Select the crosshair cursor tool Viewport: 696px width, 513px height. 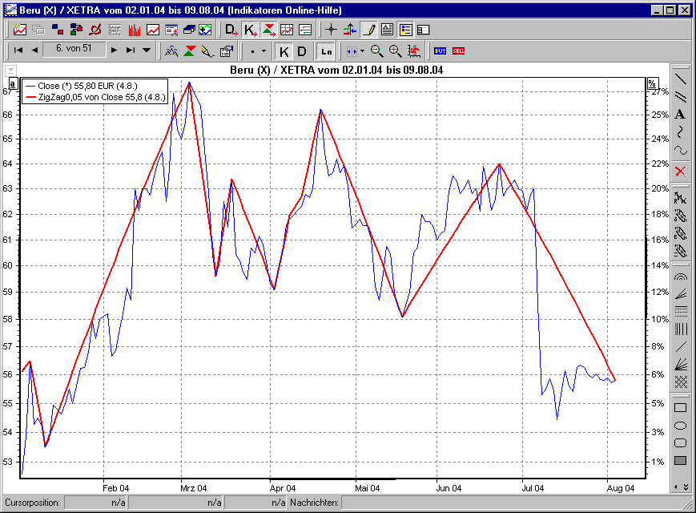click(x=331, y=30)
